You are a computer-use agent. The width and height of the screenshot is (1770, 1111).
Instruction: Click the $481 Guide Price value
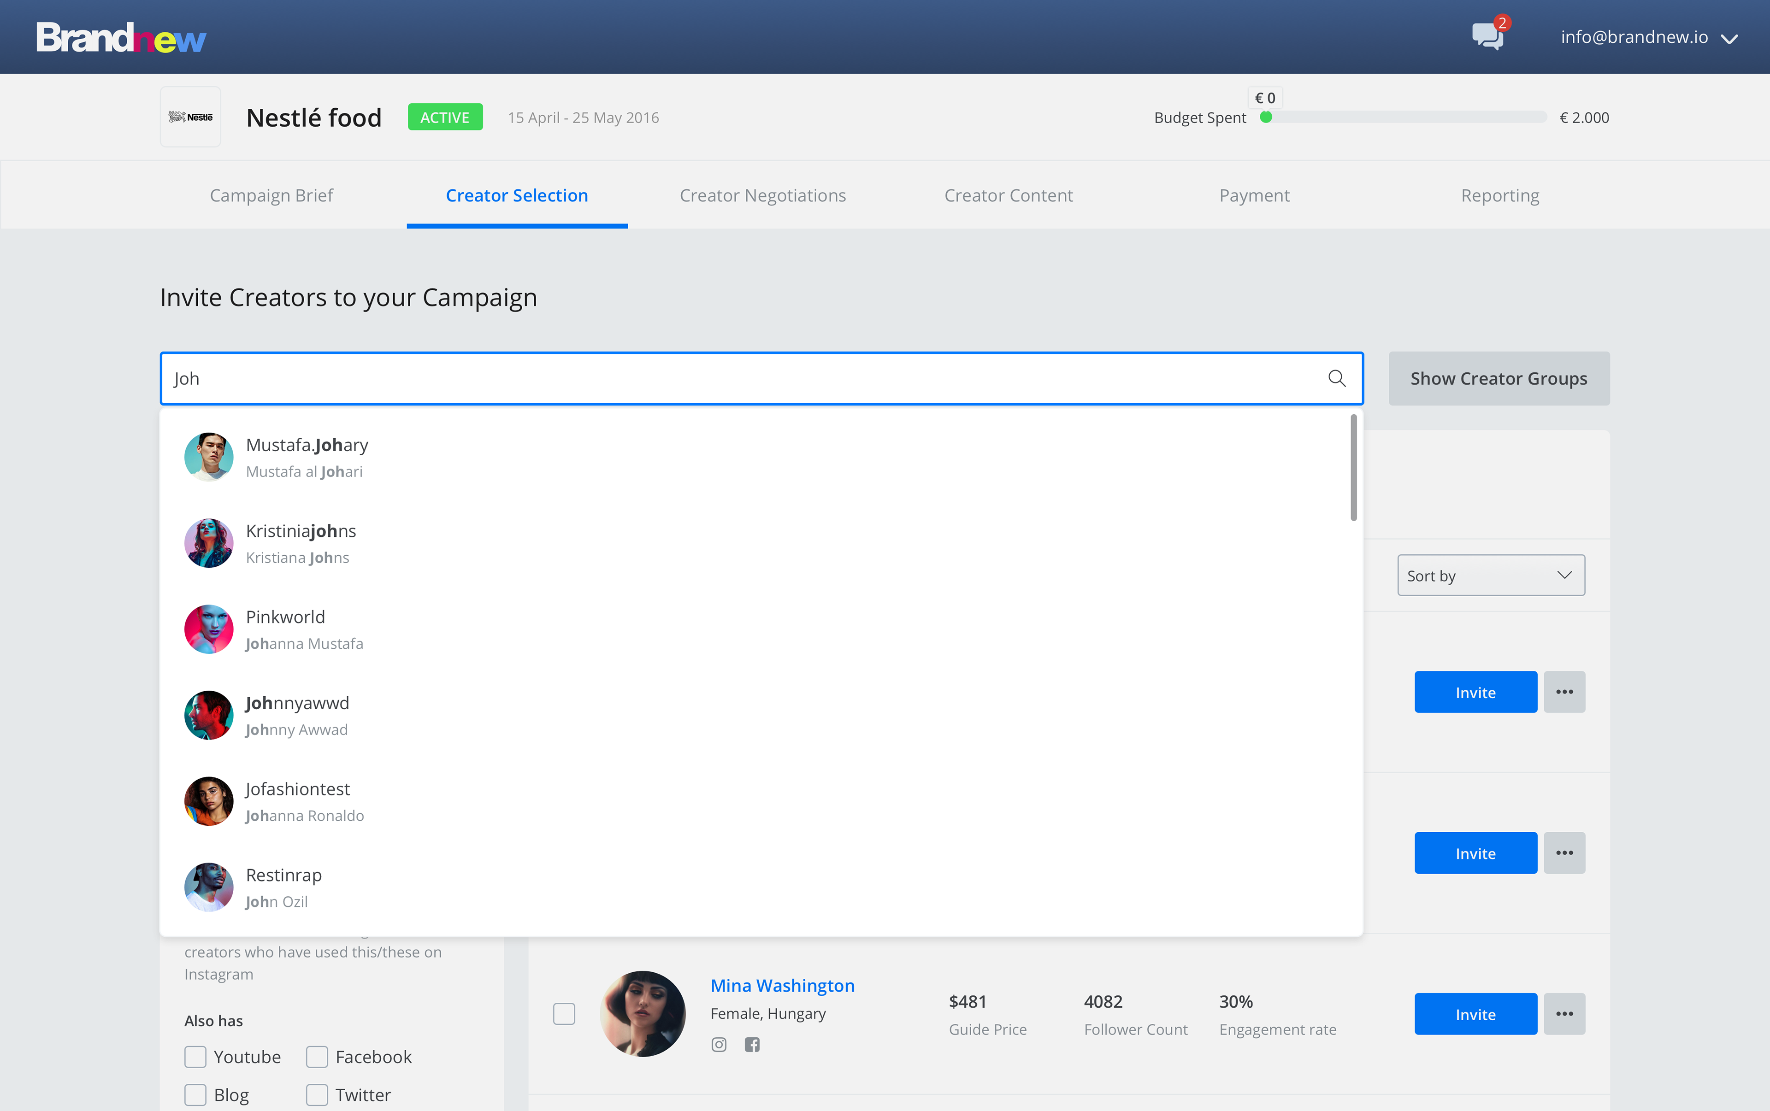pos(968,1001)
